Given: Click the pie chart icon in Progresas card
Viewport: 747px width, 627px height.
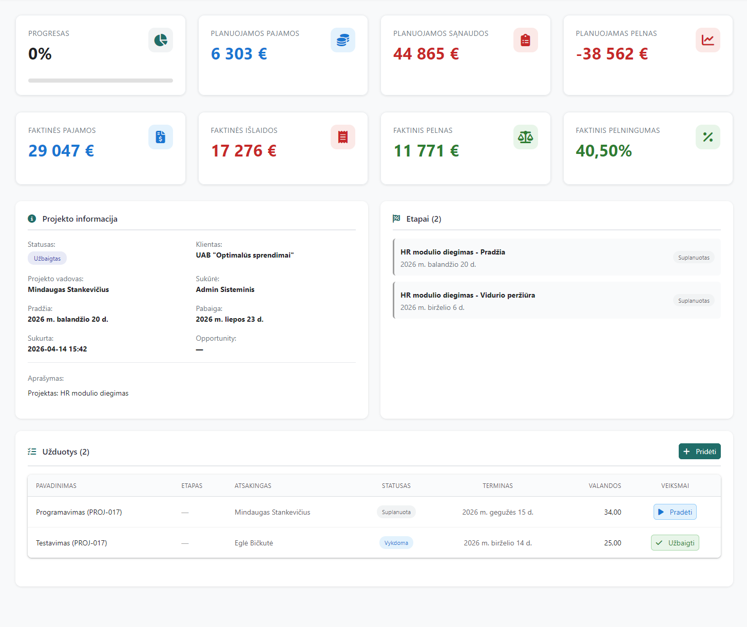Looking at the screenshot, I should [x=161, y=40].
